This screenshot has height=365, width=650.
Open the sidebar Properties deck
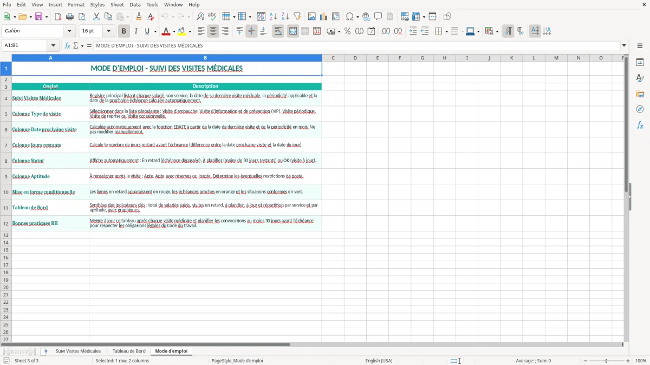(x=640, y=63)
